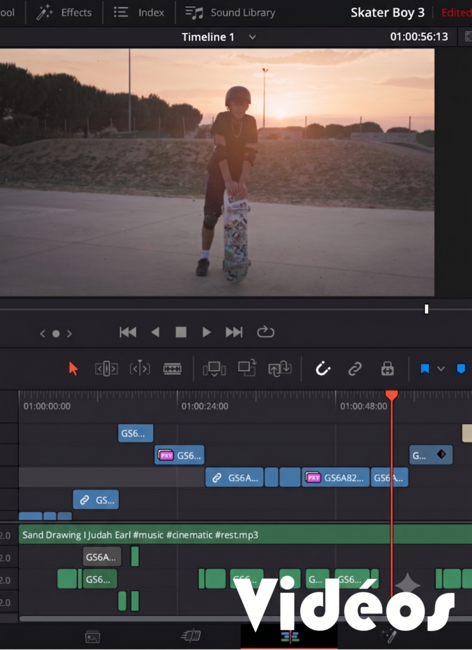This screenshot has width=472, height=650.
Task: Toggle loop playback
Action: click(265, 332)
